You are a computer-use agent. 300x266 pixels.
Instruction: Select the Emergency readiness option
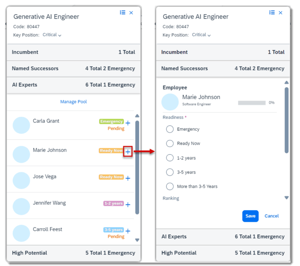click(170, 129)
